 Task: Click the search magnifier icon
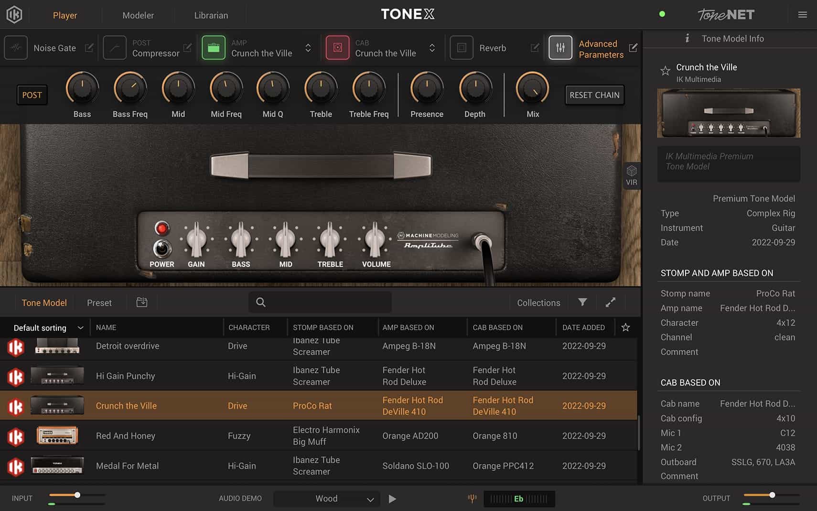(260, 302)
